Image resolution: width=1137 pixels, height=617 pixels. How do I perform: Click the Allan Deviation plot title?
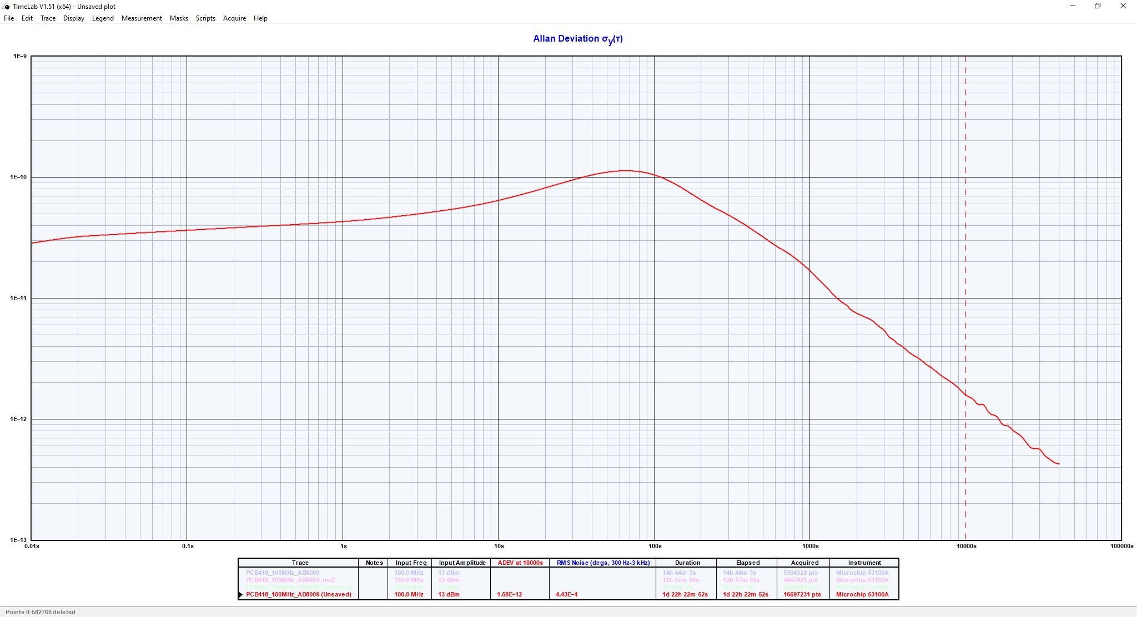point(577,39)
